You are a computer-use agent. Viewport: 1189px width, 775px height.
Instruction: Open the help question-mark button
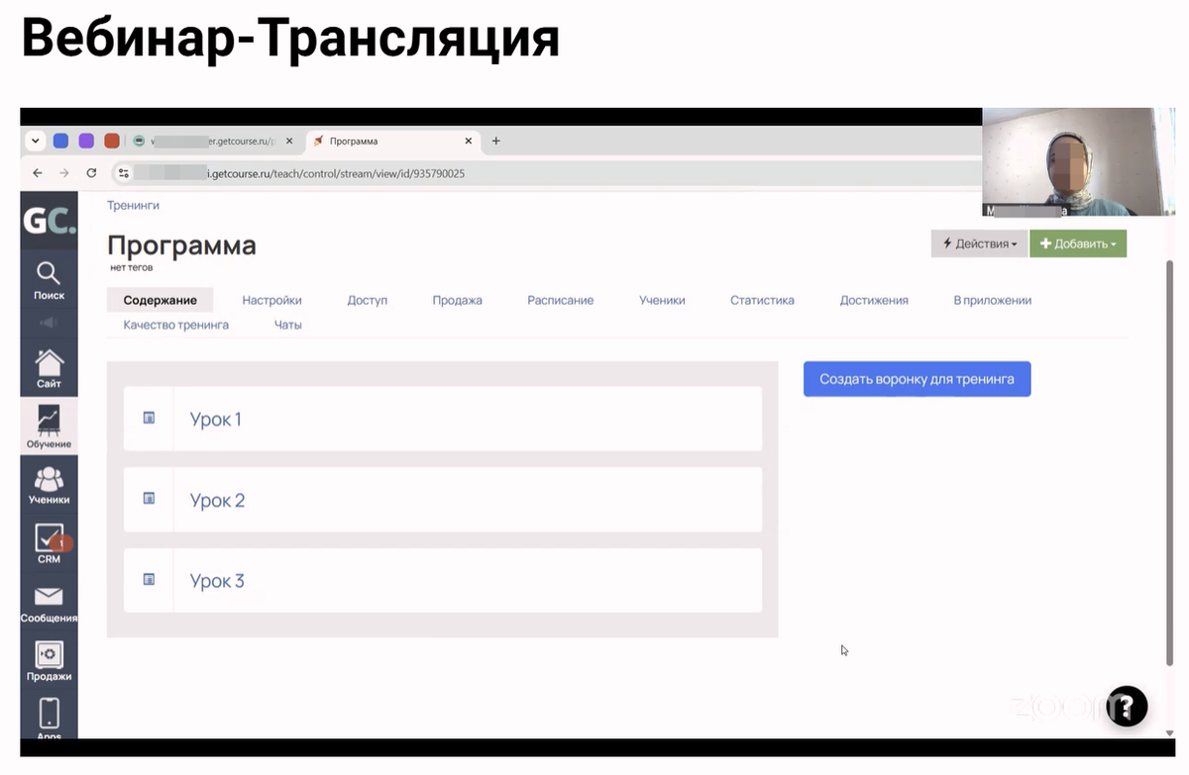(x=1127, y=706)
